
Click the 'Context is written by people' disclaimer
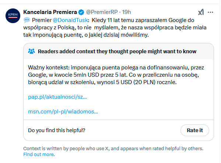(113, 149)
